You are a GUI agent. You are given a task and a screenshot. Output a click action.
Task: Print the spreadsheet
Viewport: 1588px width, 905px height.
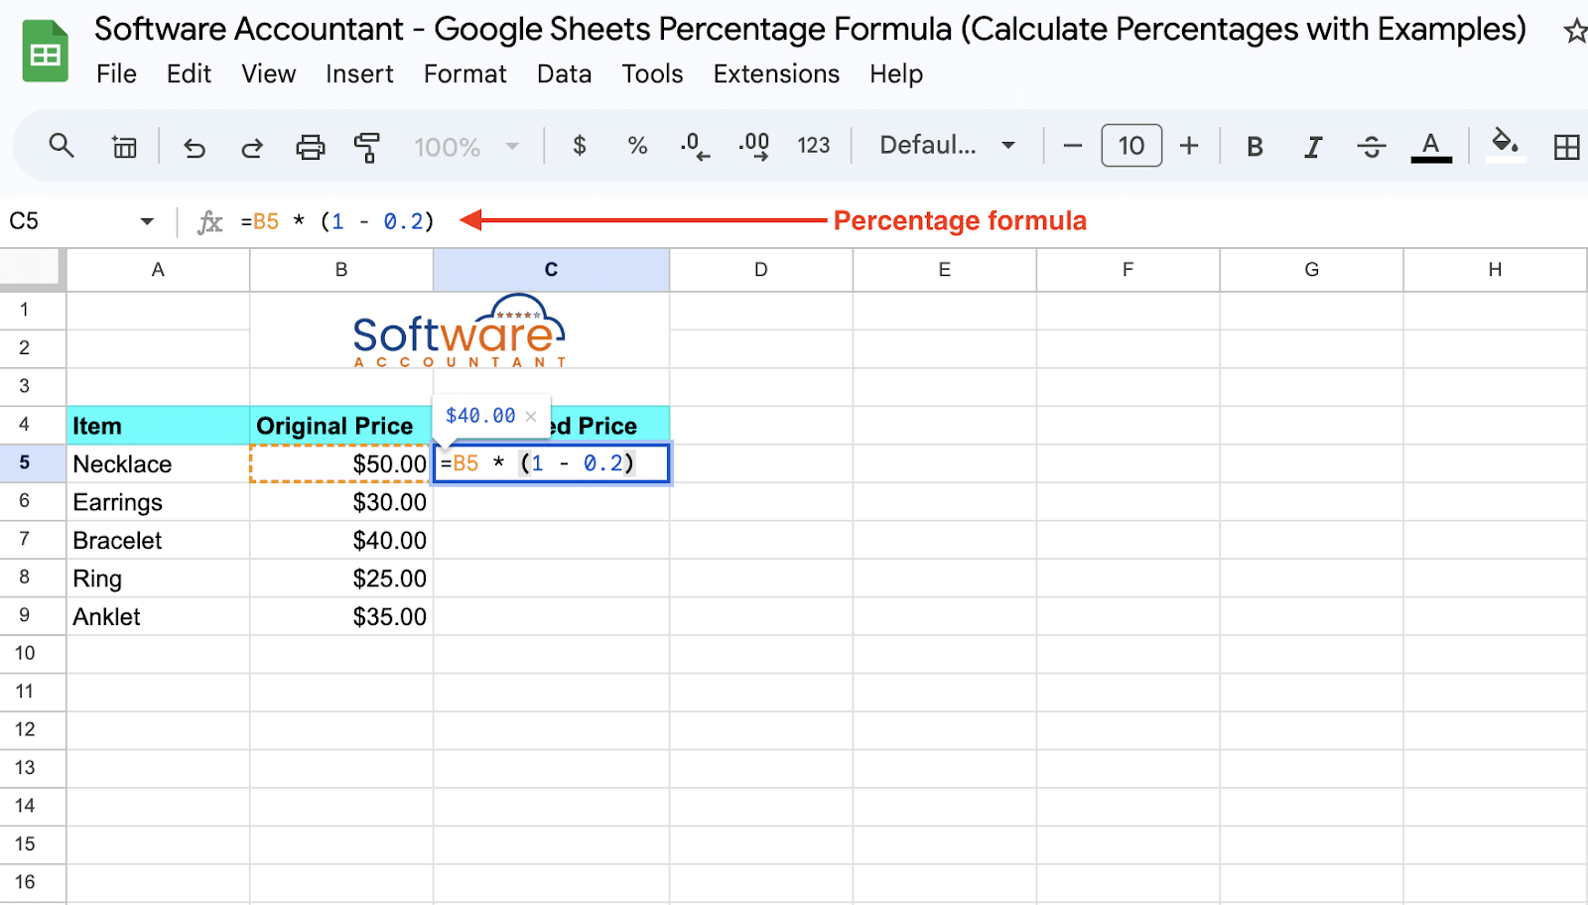(311, 147)
